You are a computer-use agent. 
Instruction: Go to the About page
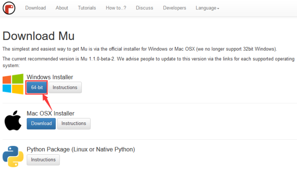click(x=62, y=8)
